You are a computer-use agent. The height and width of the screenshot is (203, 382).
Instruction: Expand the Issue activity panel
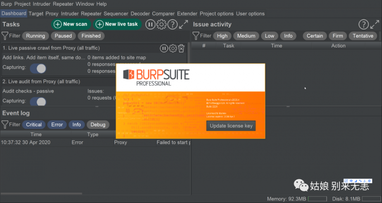point(374,24)
